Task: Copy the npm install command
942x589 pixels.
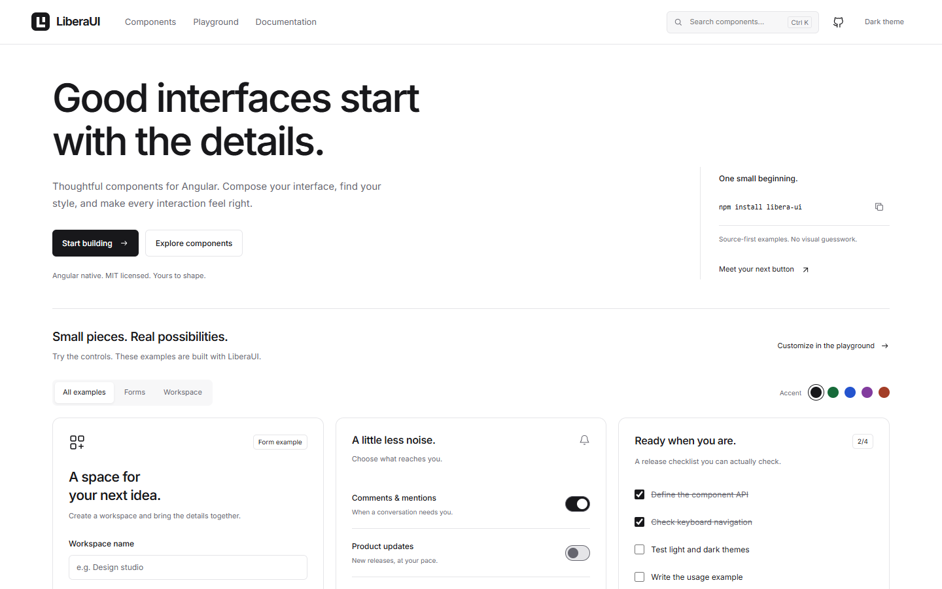Action: coord(879,207)
